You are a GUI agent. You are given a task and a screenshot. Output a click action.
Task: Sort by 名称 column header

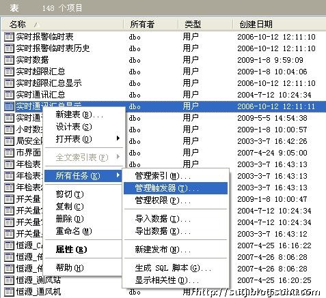pos(62,25)
